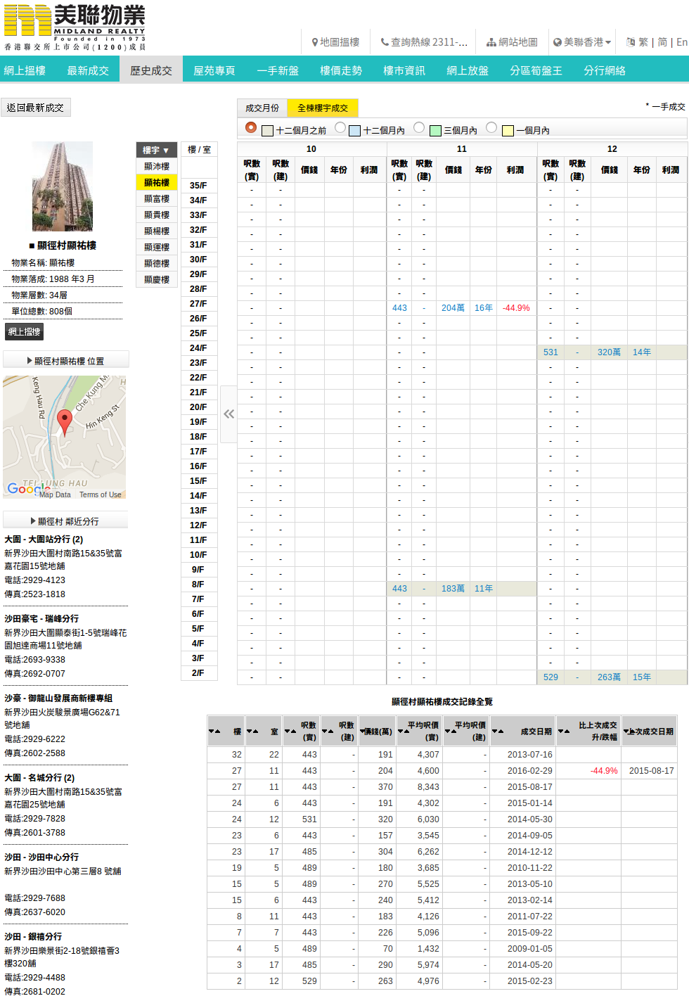Sort by 平均呎價(實) column arrows
This screenshot has width=689, height=996.
404,732
